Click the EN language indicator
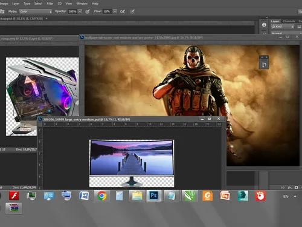302x227 pixels. click(x=286, y=197)
